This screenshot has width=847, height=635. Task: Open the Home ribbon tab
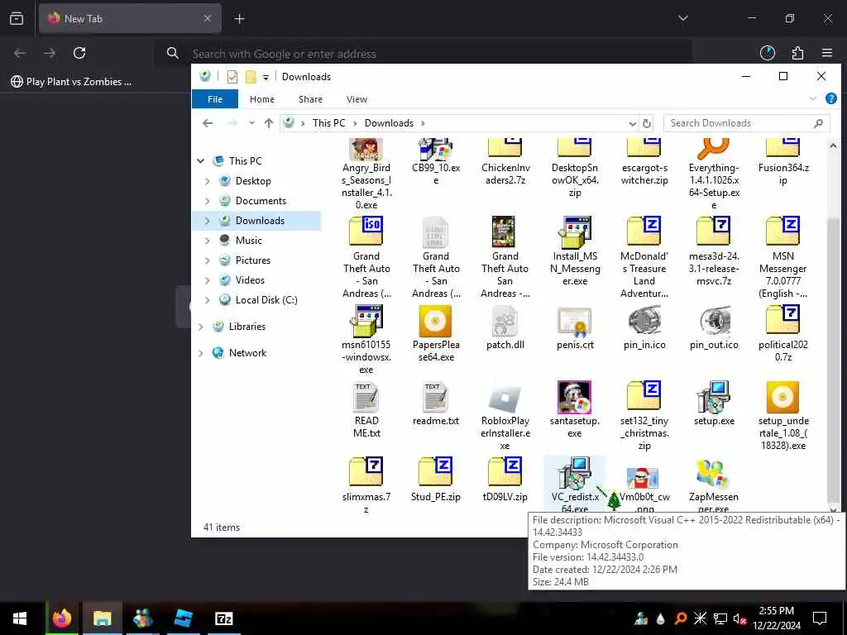click(x=262, y=99)
